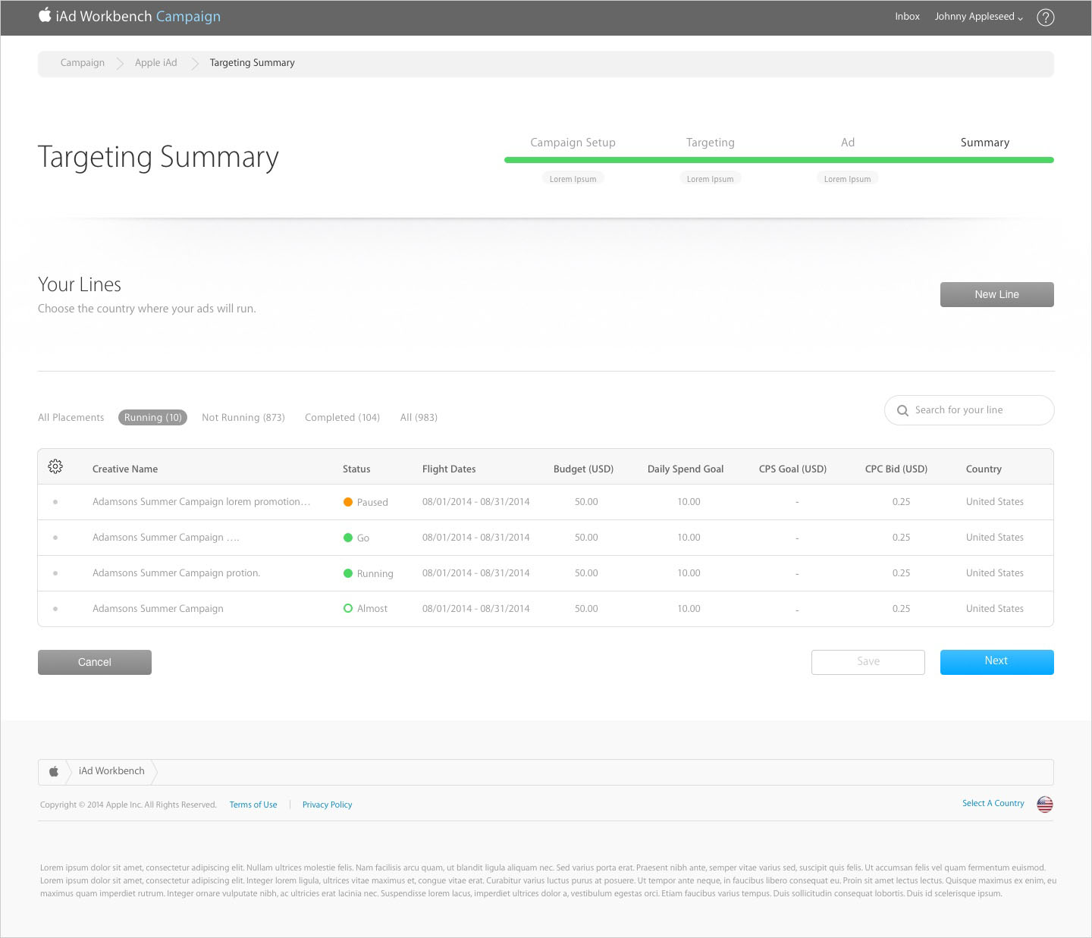Go to Apple iAd breadcrumb level
Viewport: 1092px width, 938px height.
(x=155, y=63)
